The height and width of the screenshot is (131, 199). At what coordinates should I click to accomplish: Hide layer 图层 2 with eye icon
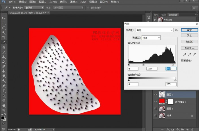(x=155, y=95)
